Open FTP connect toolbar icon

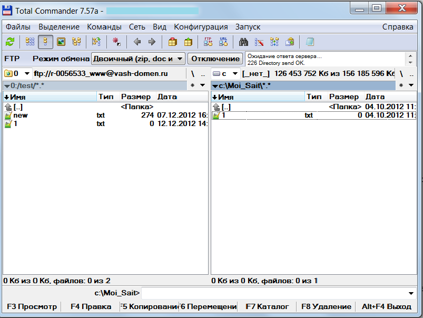tap(208, 42)
